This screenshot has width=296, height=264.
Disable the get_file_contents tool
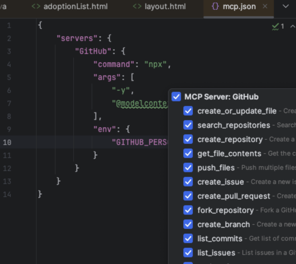pos(188,153)
